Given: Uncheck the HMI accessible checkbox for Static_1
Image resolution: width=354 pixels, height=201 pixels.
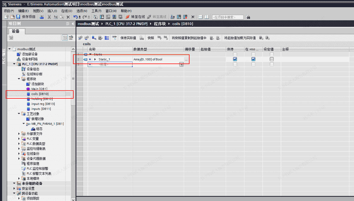Looking at the screenshot, I should coord(253,59).
